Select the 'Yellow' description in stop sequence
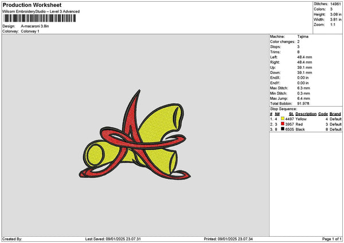This screenshot has height=243, width=344. coord(301,119)
